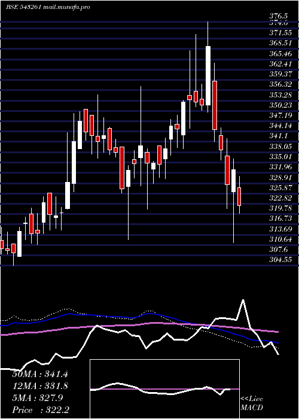Click the 359.37 price axis label

tap(280, 74)
